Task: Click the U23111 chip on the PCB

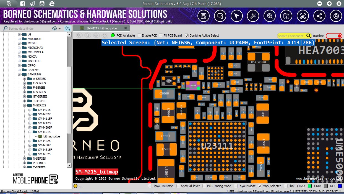Action: 217,146
